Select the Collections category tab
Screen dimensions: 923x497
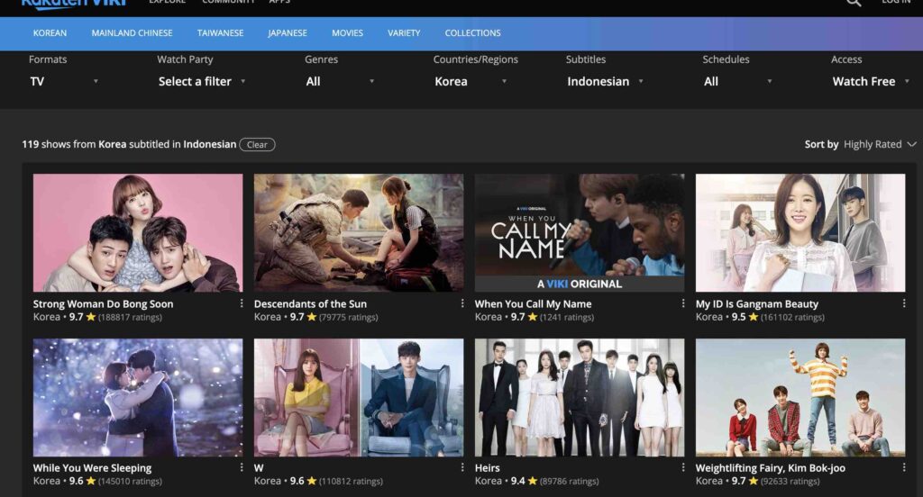coord(472,33)
